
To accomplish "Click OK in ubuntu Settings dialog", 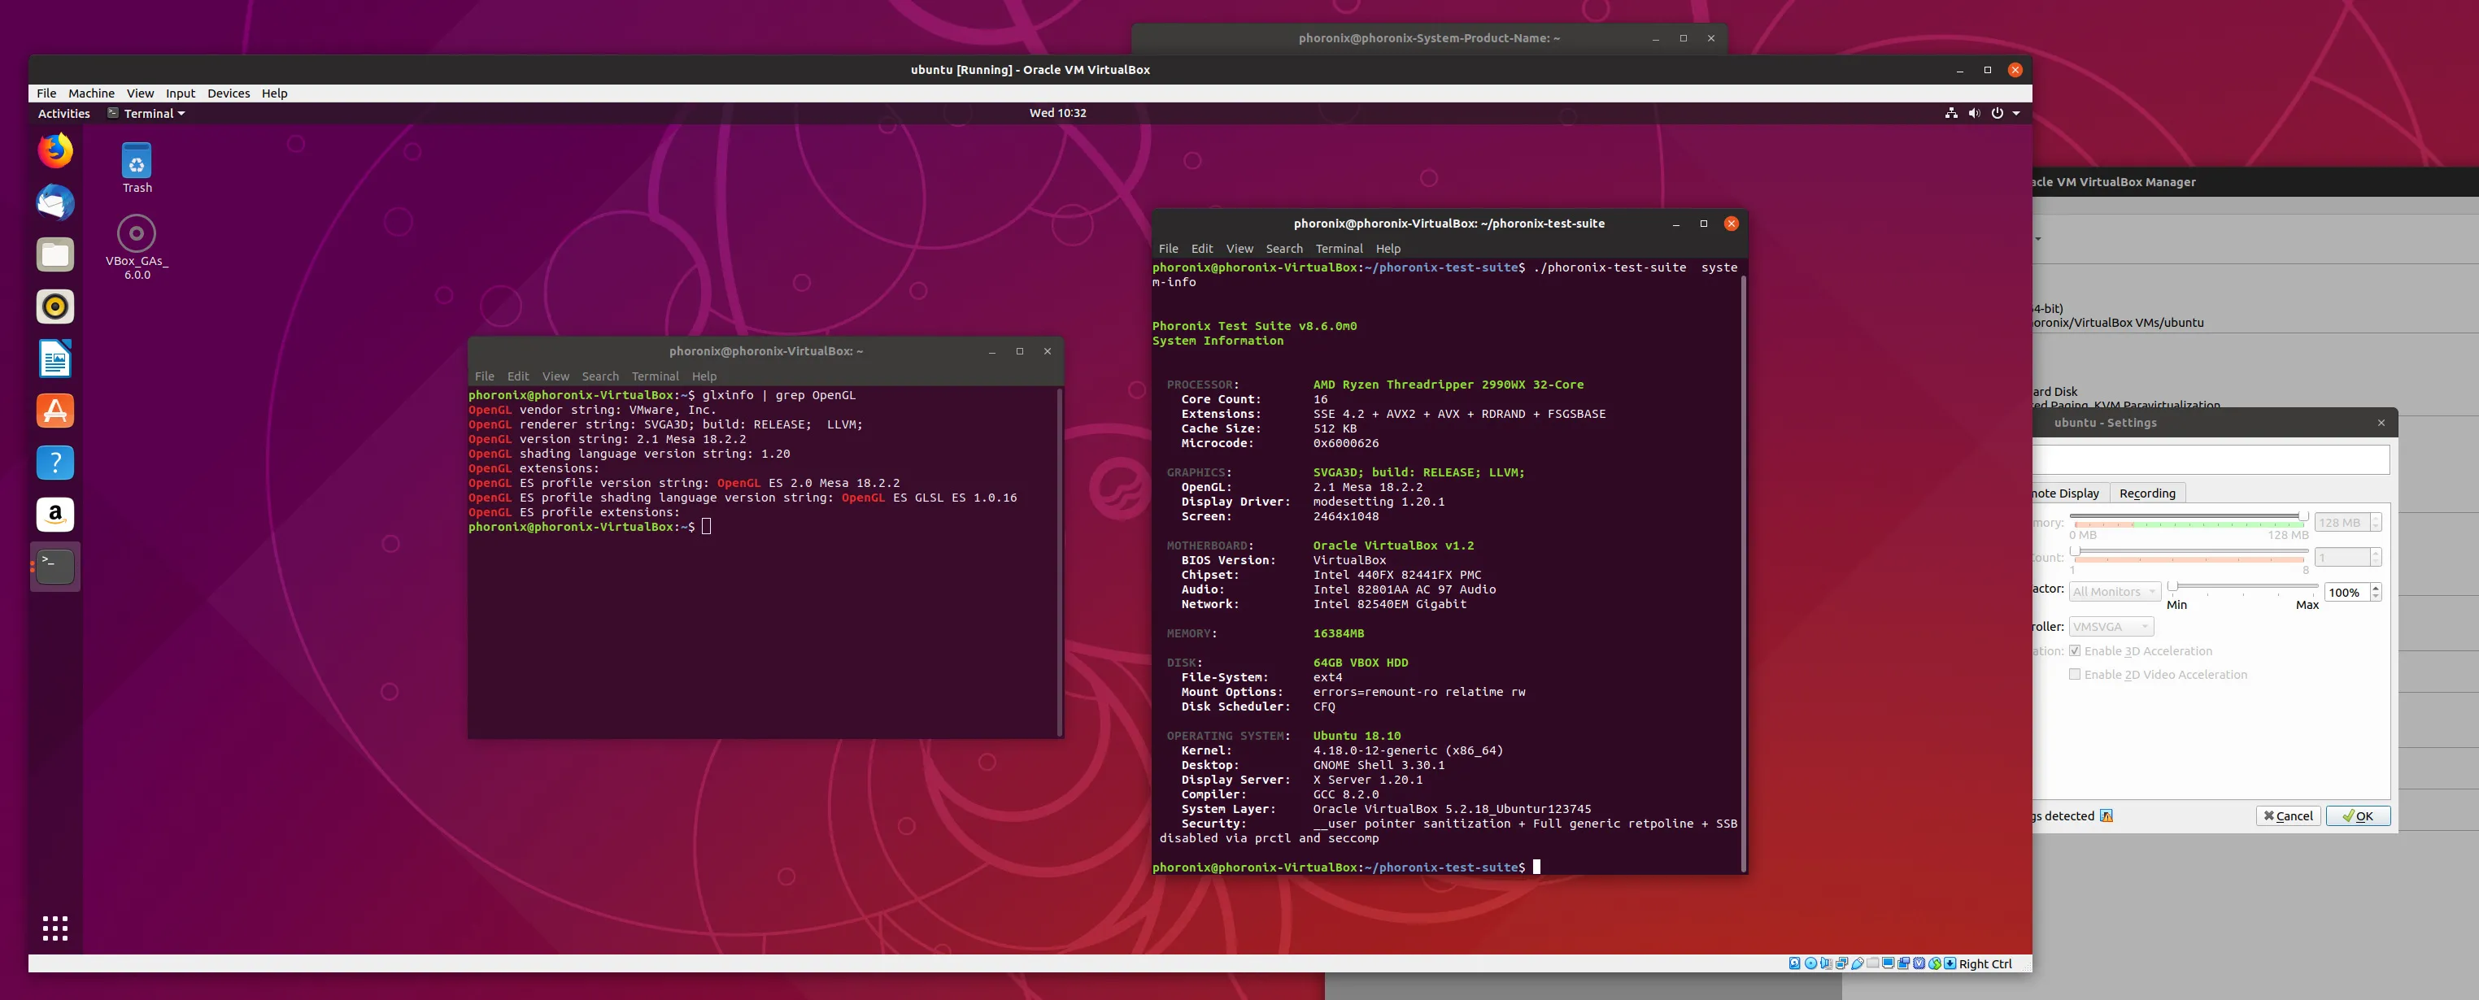I will coord(2358,815).
